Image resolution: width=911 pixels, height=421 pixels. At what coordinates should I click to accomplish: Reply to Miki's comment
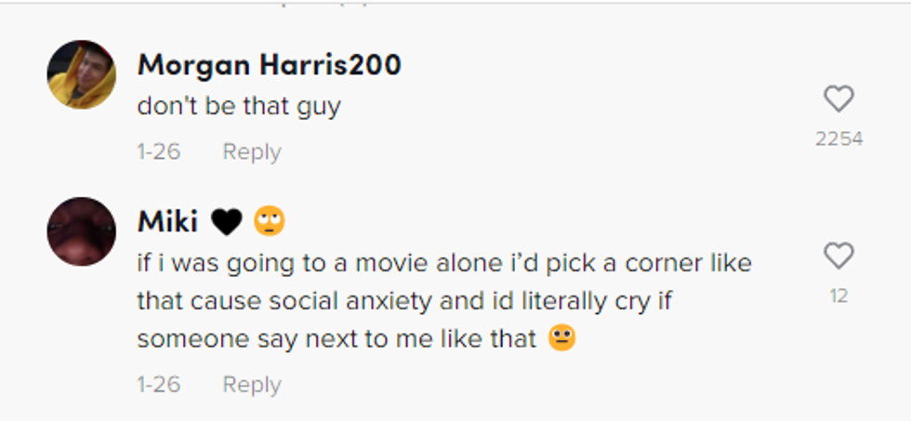(251, 385)
